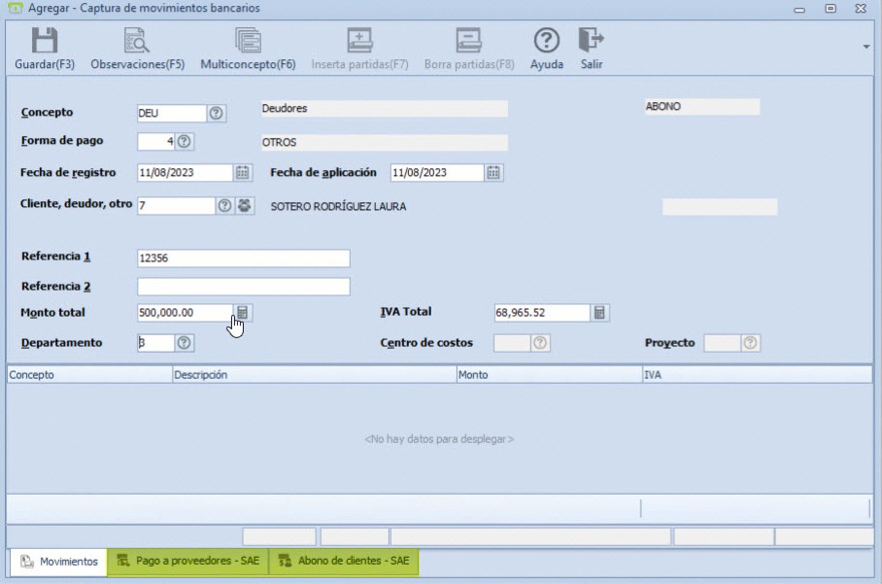
Task: Click the Concepto lookup help icon
Action: click(217, 113)
